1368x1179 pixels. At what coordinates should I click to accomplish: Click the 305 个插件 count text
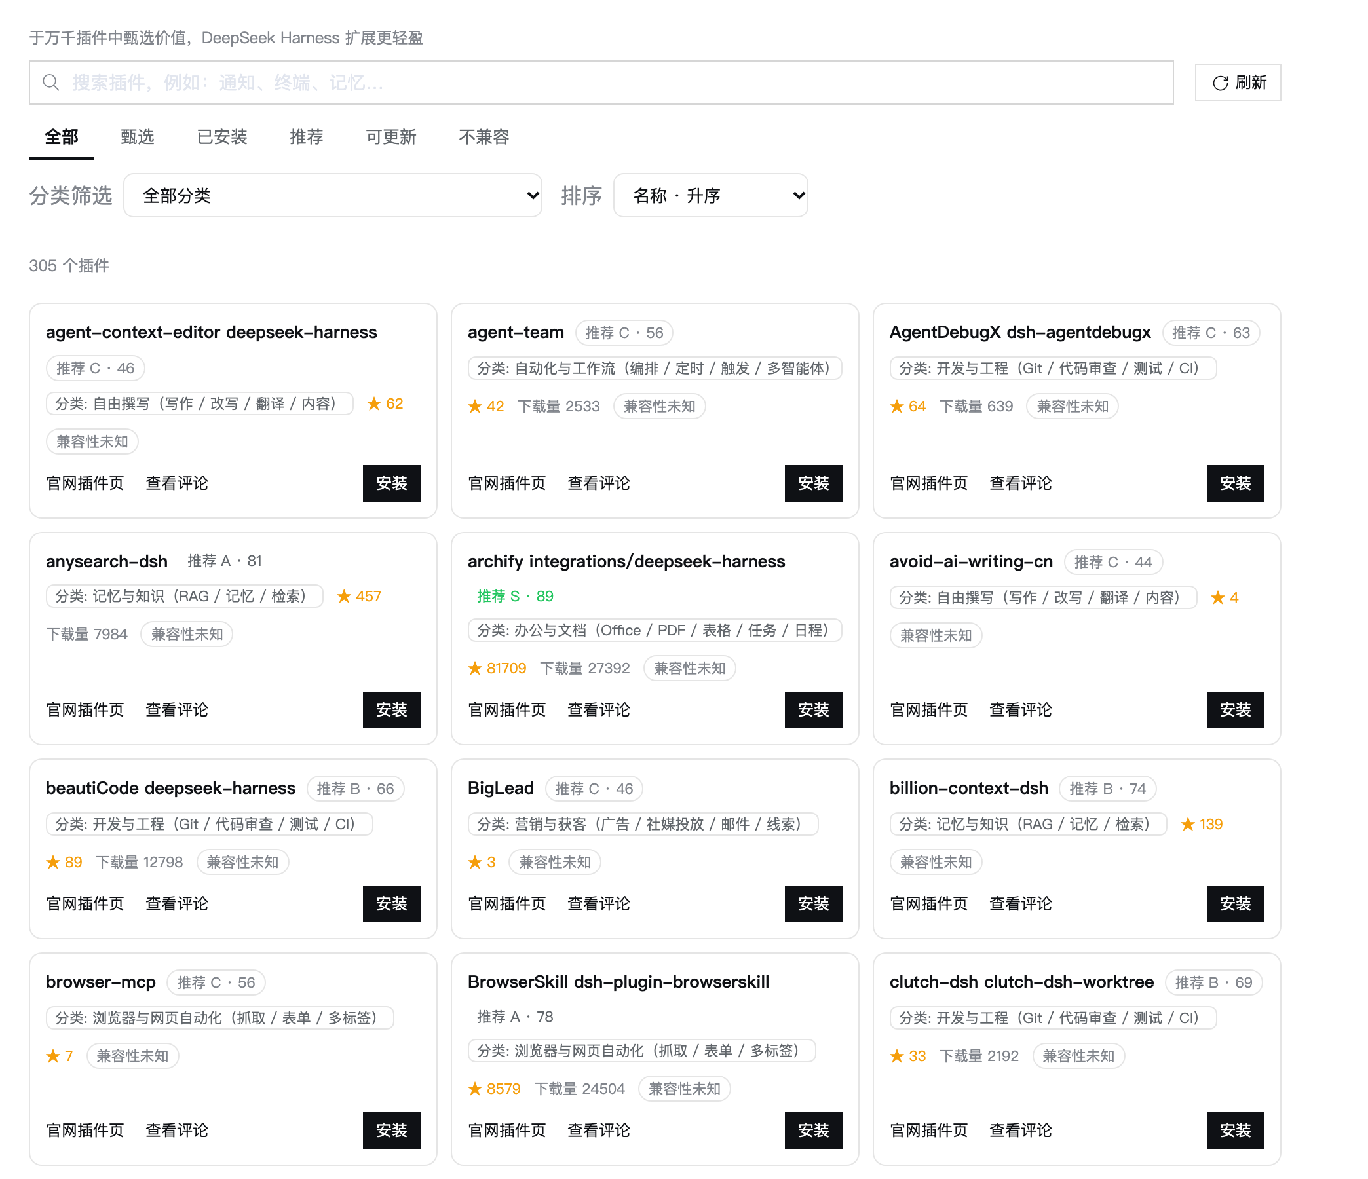69,265
